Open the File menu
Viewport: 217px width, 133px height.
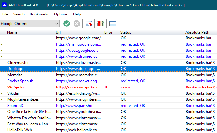click(5, 14)
